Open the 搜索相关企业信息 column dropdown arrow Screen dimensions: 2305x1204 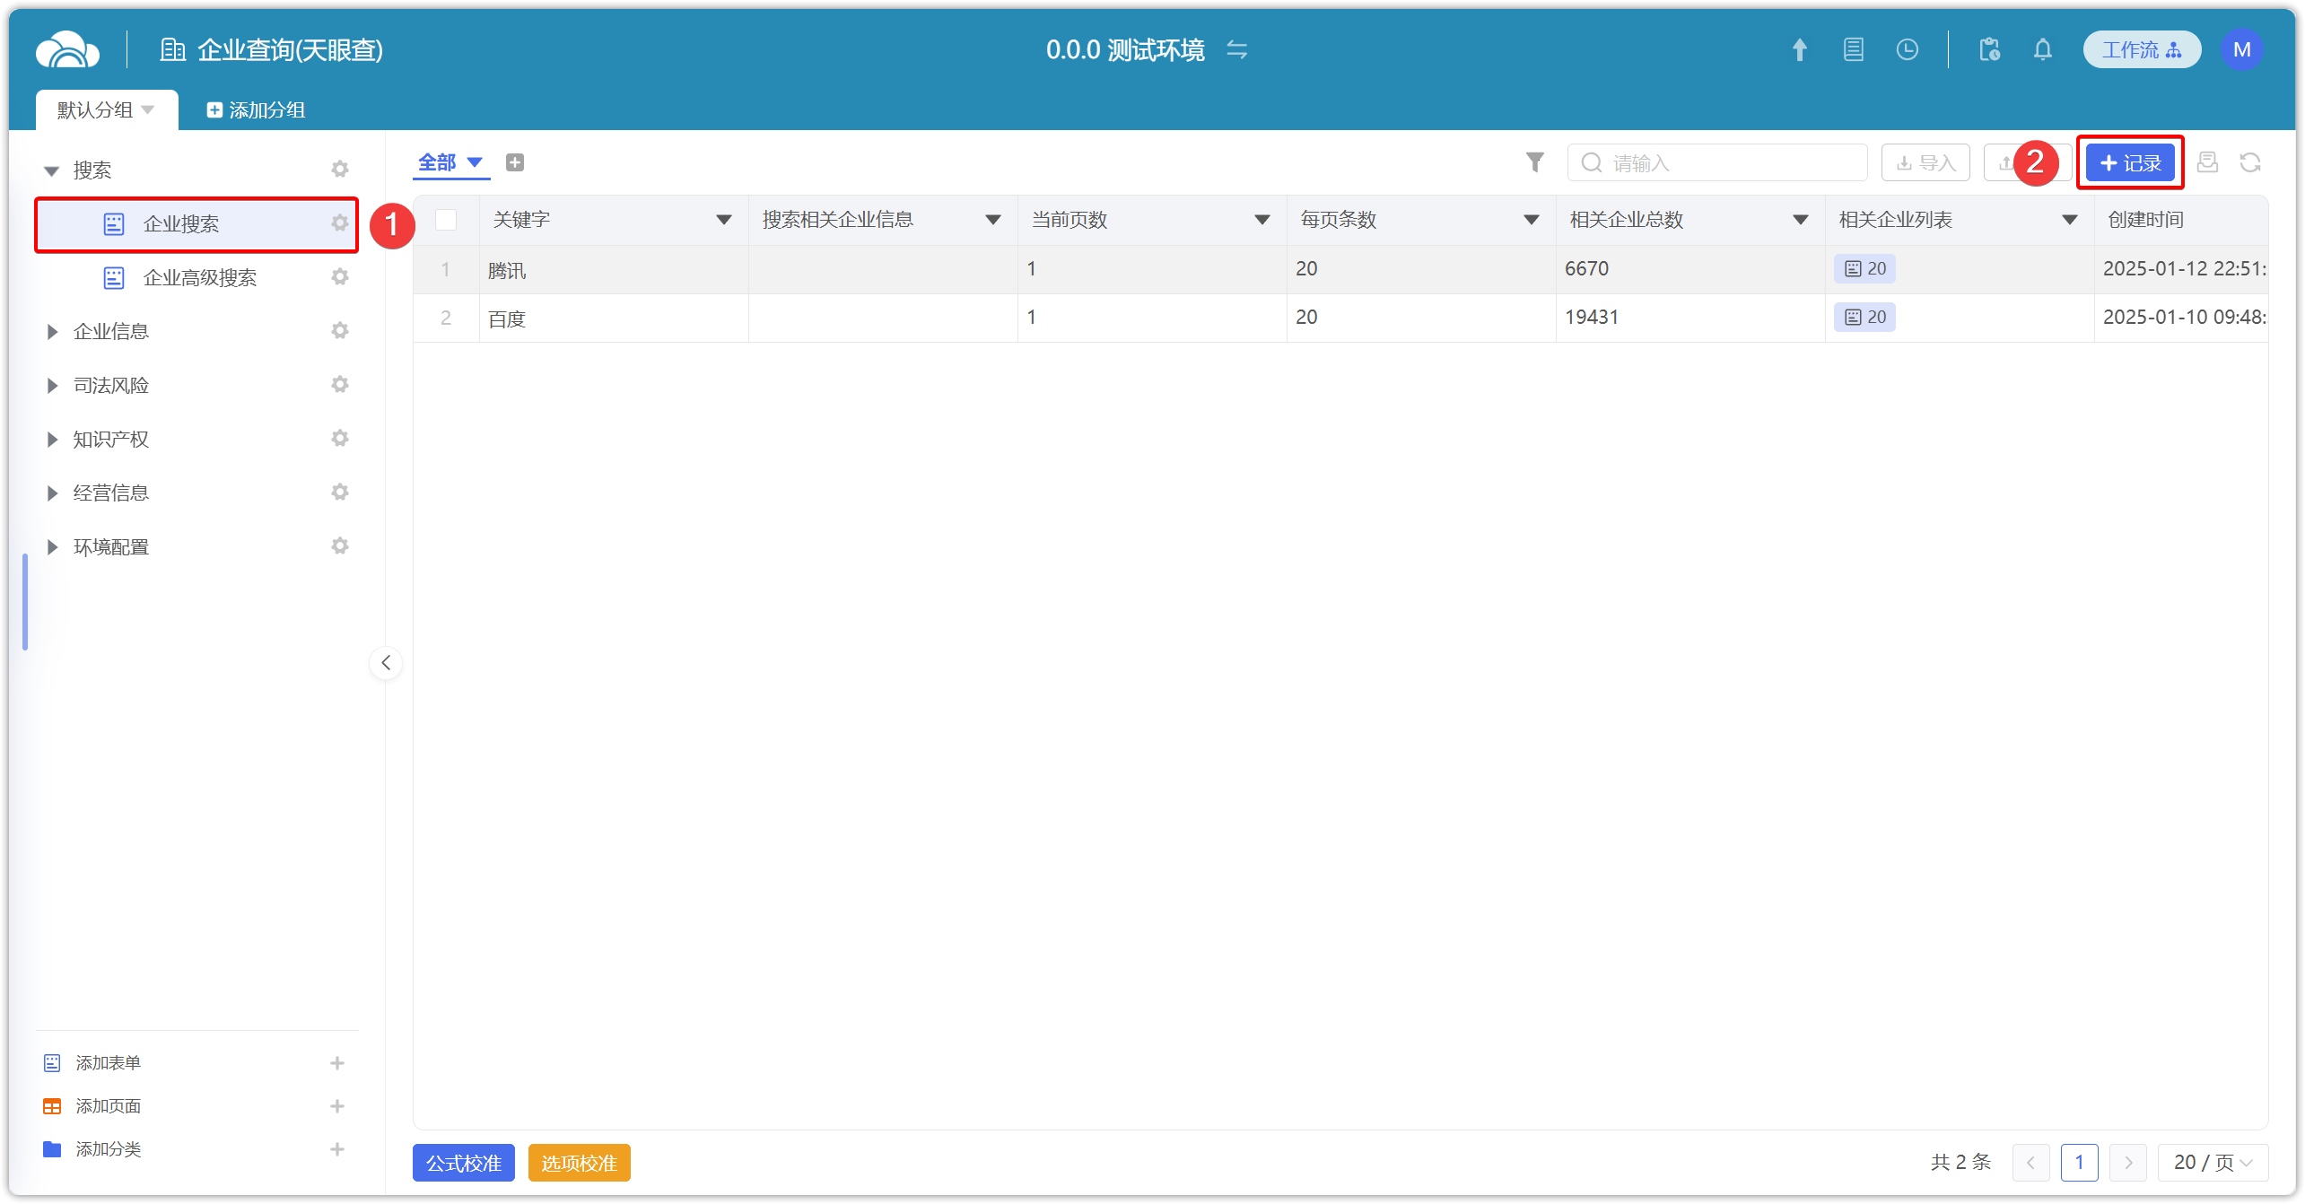coord(992,220)
